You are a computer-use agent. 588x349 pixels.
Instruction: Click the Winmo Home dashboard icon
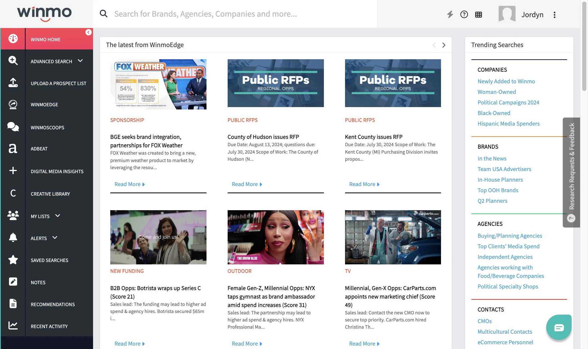click(13, 39)
